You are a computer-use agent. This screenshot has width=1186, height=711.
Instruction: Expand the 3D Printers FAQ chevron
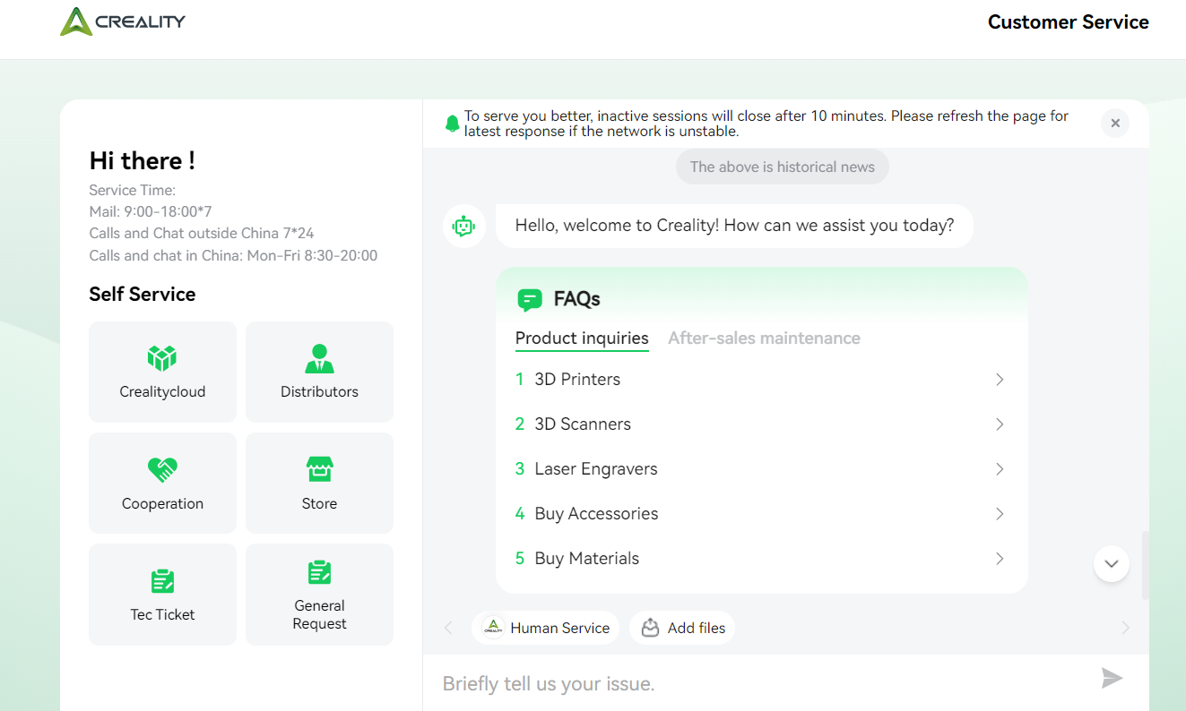tap(1000, 380)
